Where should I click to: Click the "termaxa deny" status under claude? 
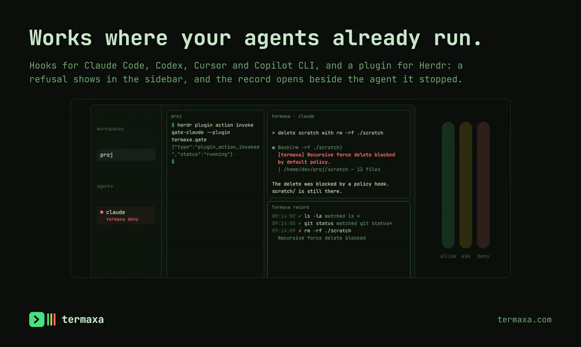[x=122, y=219]
